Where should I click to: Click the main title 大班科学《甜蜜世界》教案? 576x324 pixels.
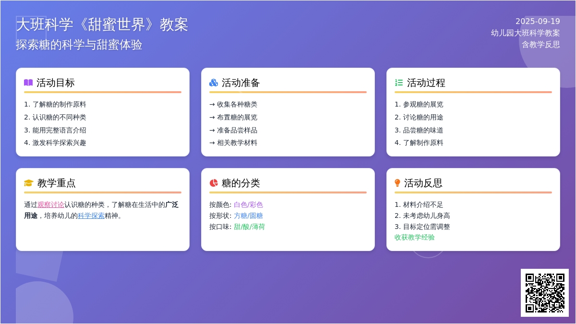click(102, 24)
